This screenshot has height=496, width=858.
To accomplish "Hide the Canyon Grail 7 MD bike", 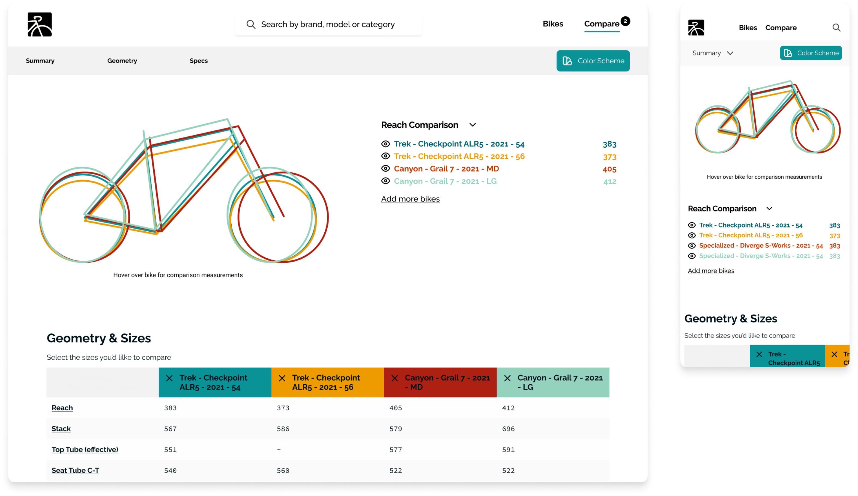I will click(x=385, y=169).
